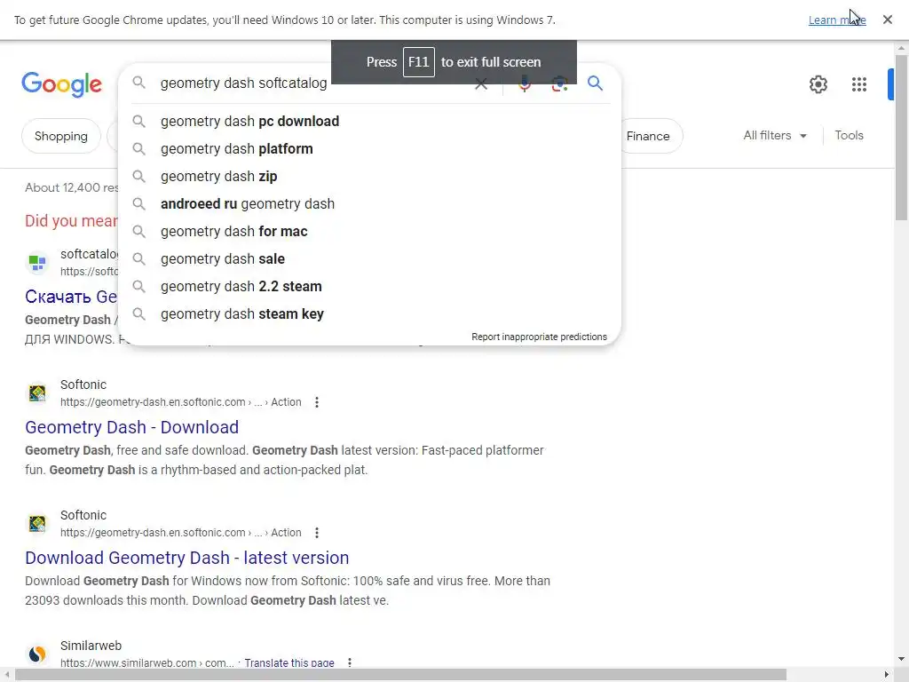Viewport: 909px width, 682px height.
Task: Open more options for first Softonic result
Action: 317,402
